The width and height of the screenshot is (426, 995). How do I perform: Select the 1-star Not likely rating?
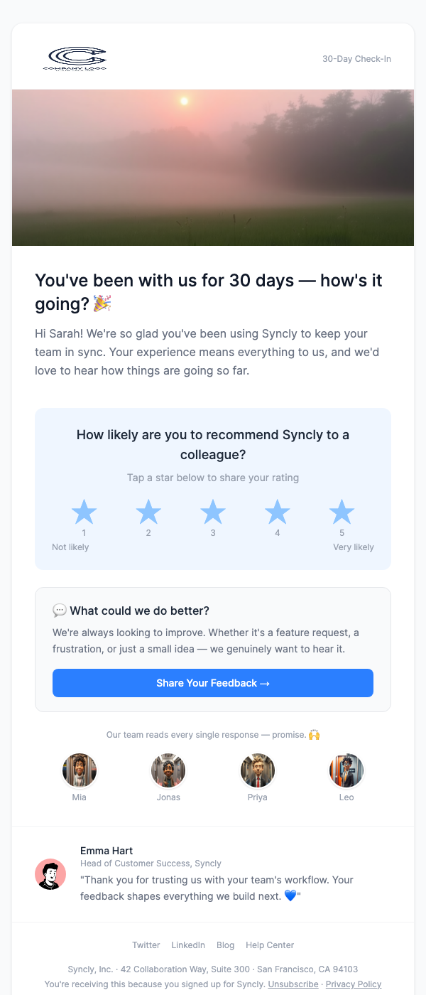pos(84,512)
